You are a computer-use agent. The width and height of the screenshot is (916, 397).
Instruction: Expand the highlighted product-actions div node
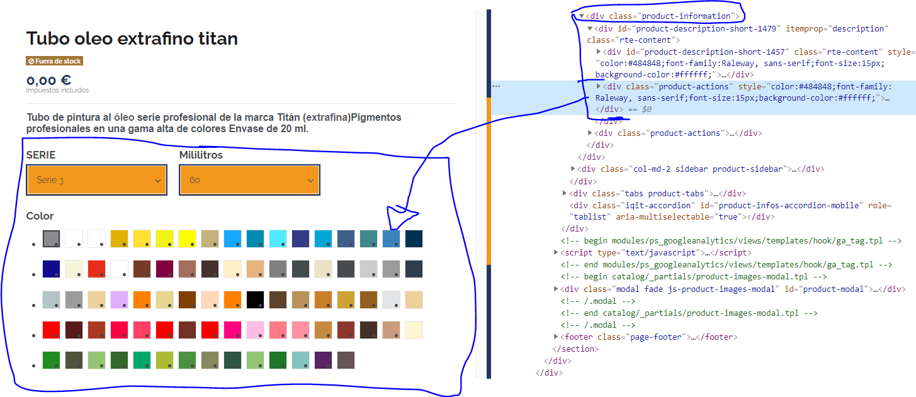pyautogui.click(x=599, y=86)
